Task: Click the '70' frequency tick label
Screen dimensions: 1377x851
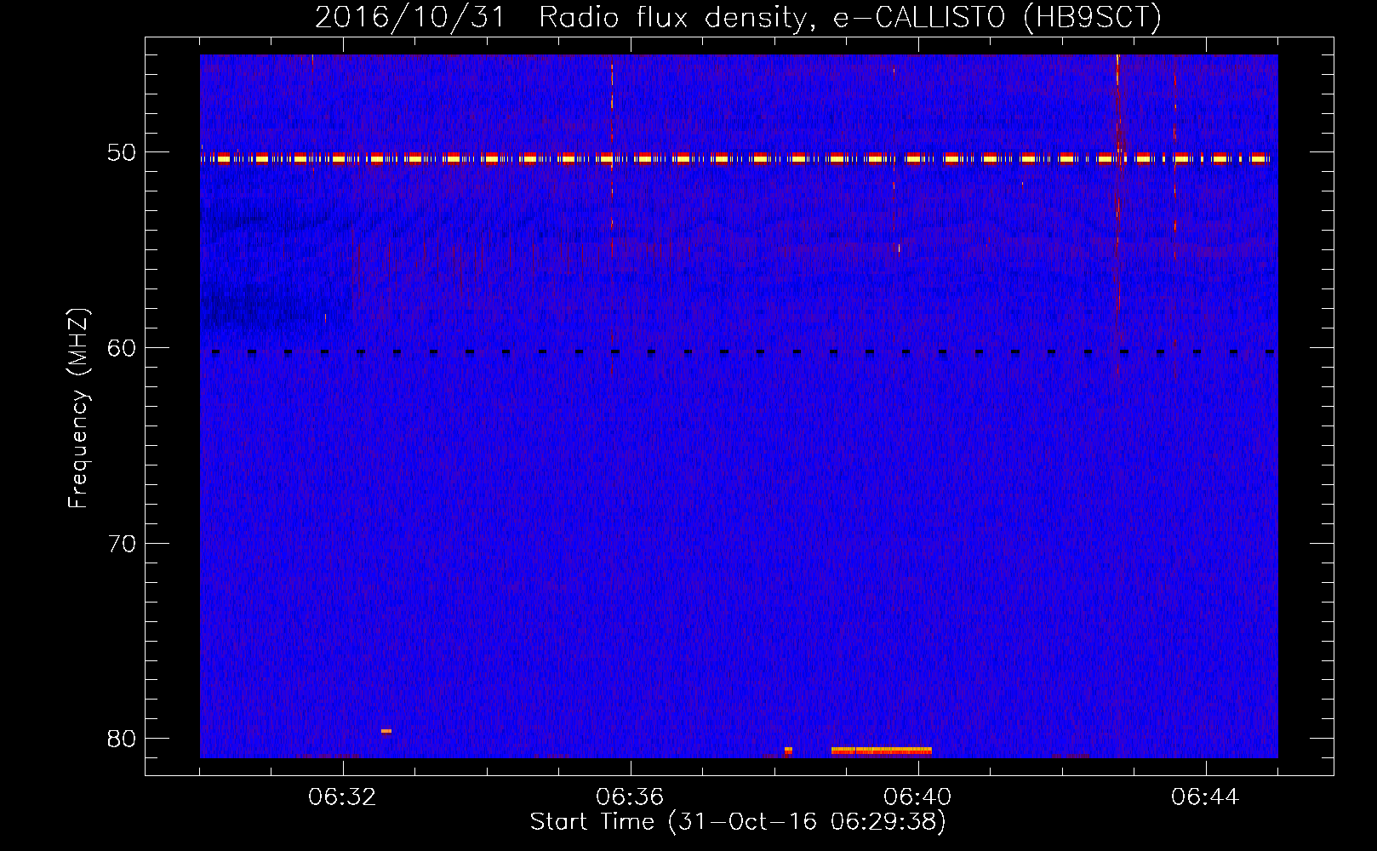Action: pos(121,544)
